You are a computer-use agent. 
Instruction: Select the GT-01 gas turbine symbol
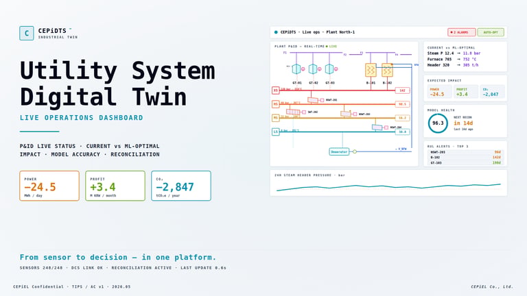[x=296, y=69]
